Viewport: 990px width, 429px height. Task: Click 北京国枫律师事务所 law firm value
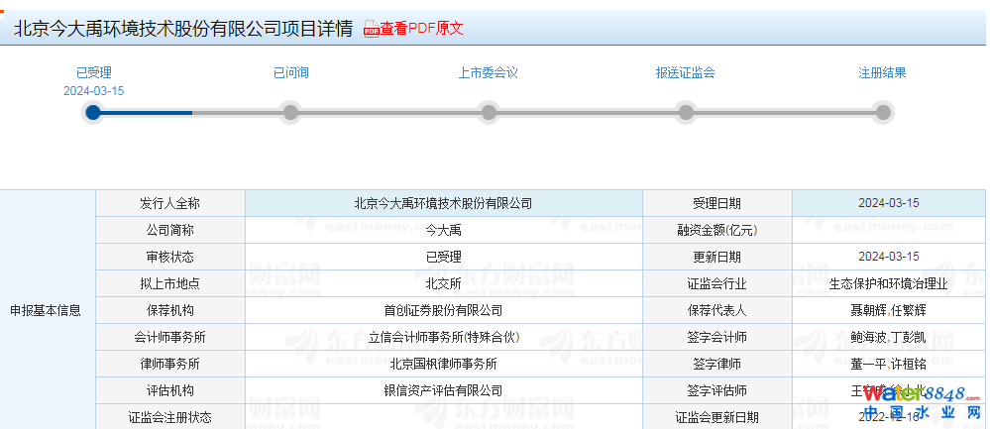[443, 364]
